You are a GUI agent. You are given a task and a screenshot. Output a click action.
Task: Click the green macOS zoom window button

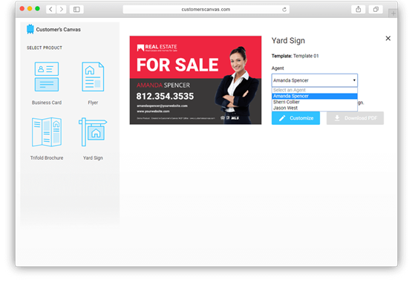pyautogui.click(x=38, y=9)
